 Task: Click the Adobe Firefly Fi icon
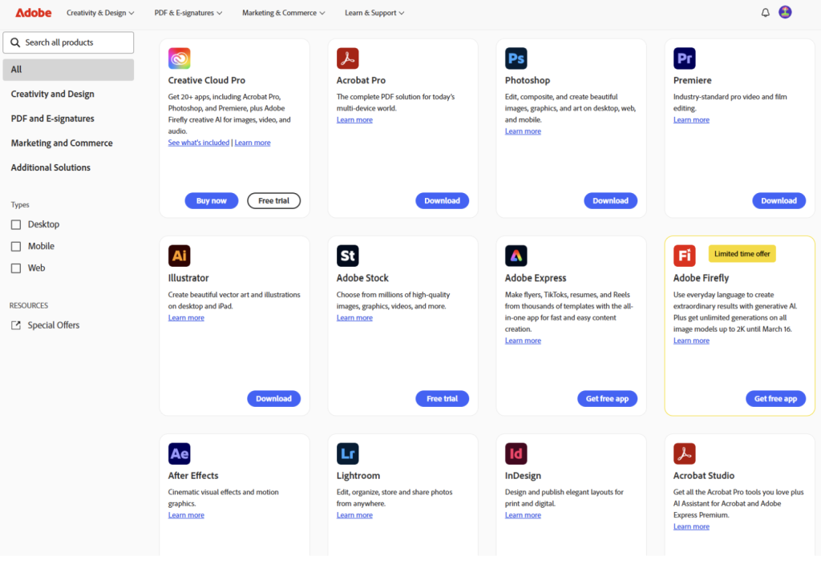coord(685,256)
